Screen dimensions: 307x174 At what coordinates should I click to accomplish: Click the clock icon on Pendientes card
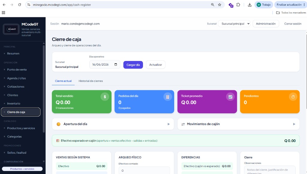[x=293, y=97]
